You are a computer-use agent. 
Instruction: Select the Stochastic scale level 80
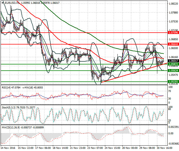tap(170, 109)
